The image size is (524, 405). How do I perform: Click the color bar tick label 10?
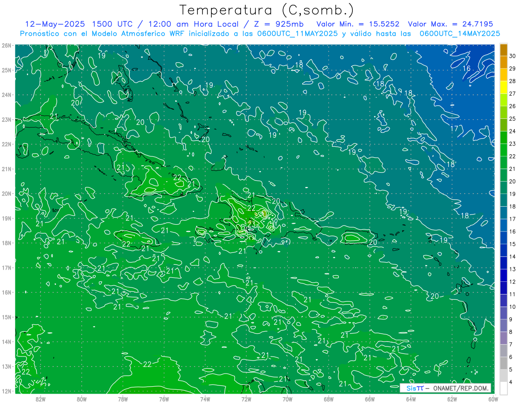click(x=513, y=307)
